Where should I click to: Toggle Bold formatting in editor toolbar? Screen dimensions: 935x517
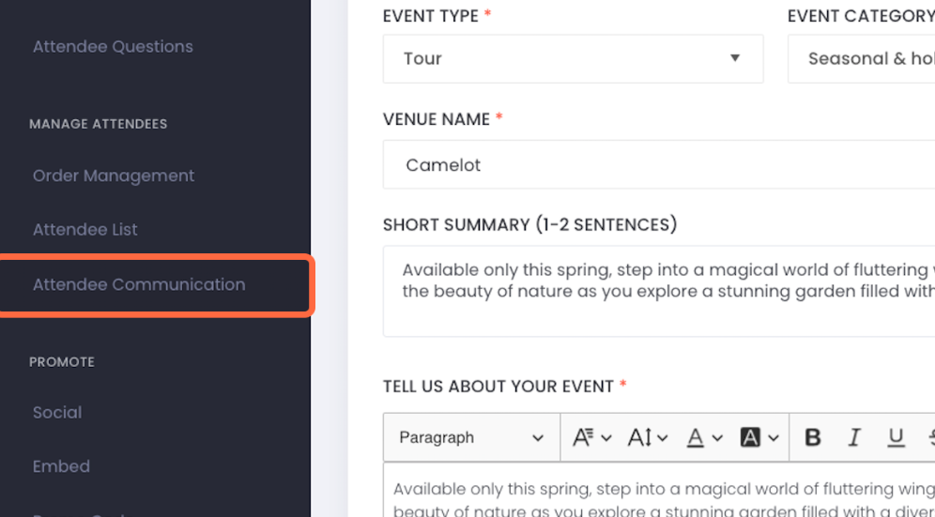click(813, 437)
